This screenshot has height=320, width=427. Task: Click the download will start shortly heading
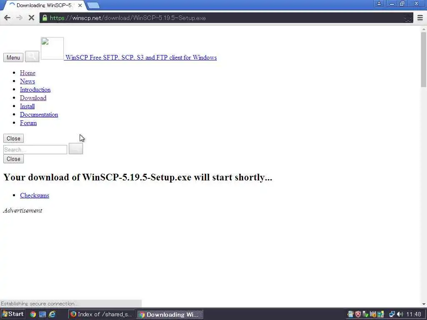pos(138,177)
